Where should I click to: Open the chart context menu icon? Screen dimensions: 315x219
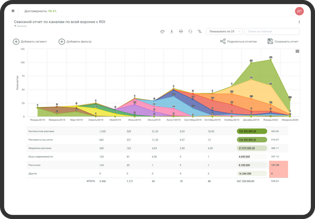tap(297, 52)
